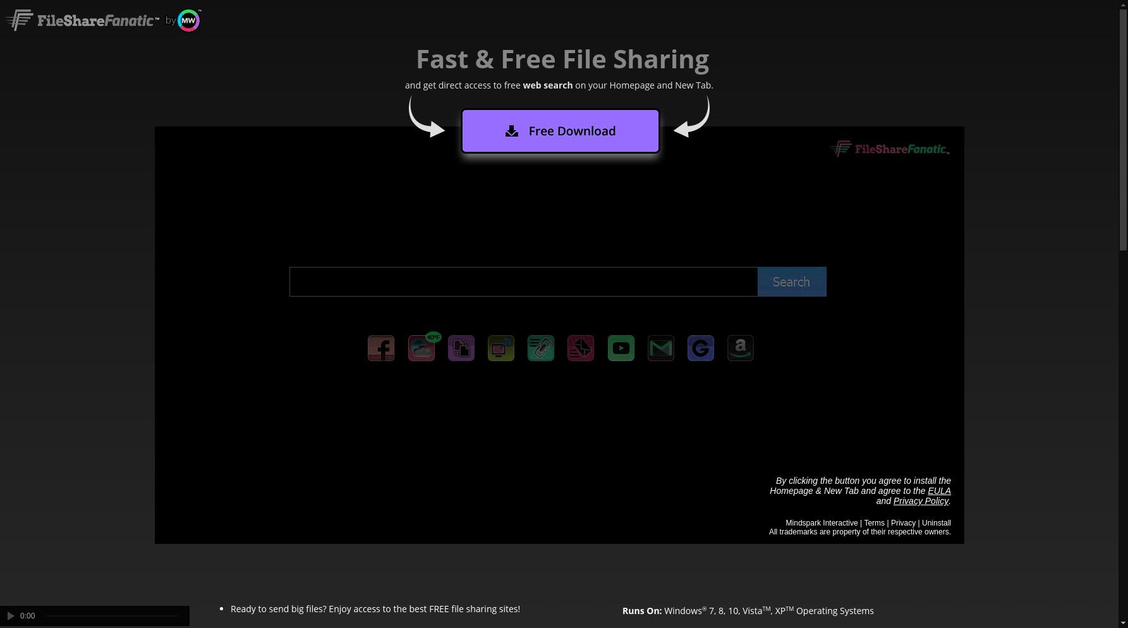Click the 'Runs On:' operating systems text
The height and width of the screenshot is (628, 1128).
click(x=748, y=611)
